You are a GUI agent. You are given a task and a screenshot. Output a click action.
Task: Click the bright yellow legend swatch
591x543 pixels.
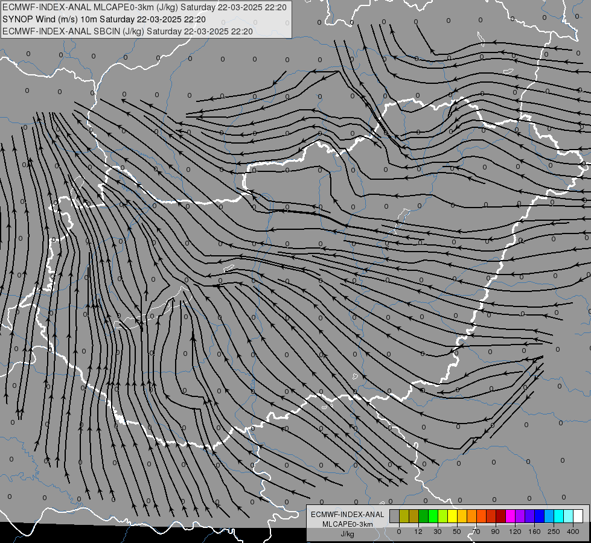pos(452,516)
